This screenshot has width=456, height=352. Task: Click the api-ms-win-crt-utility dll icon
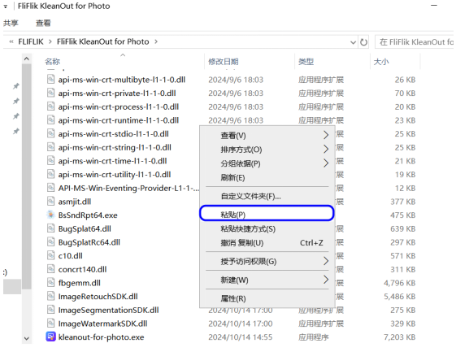(50, 174)
